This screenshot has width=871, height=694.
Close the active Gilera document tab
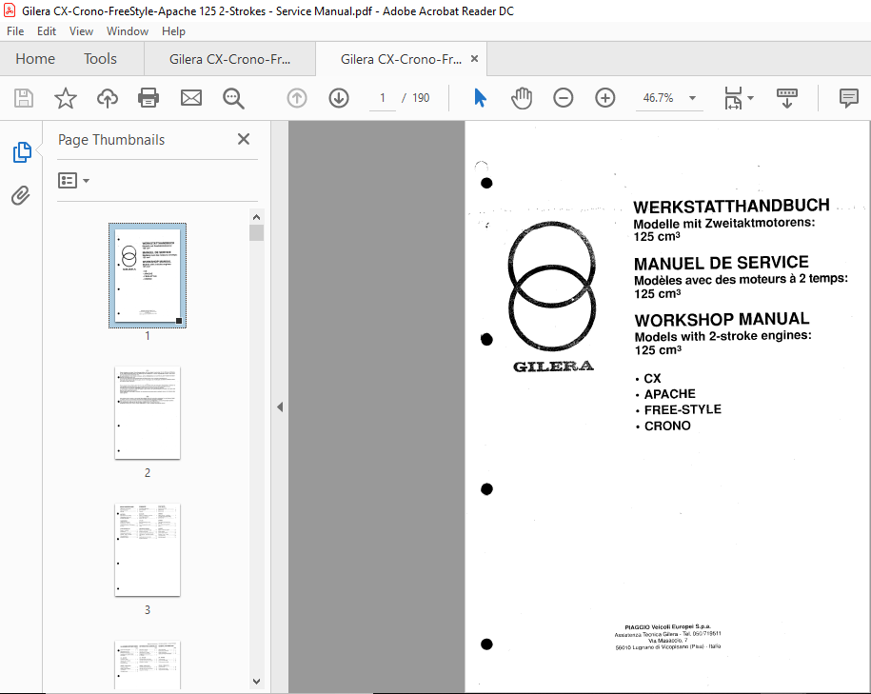coord(474,58)
